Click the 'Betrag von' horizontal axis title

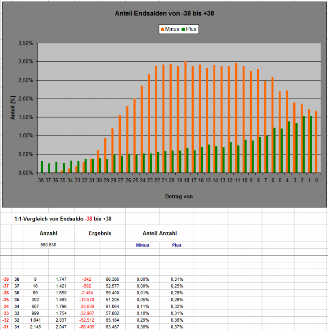pyautogui.click(x=179, y=196)
